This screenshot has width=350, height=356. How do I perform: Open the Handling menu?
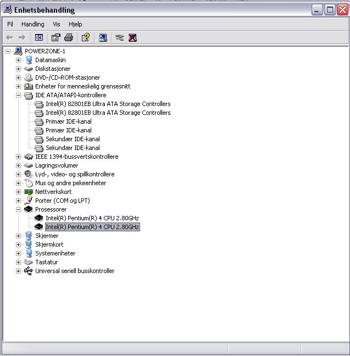click(x=33, y=24)
